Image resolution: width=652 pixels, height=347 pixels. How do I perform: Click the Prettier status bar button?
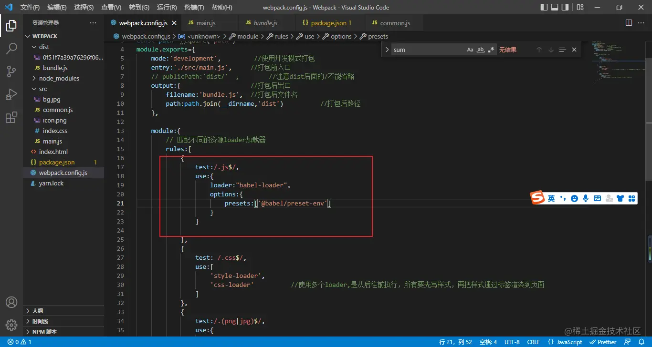602,342
